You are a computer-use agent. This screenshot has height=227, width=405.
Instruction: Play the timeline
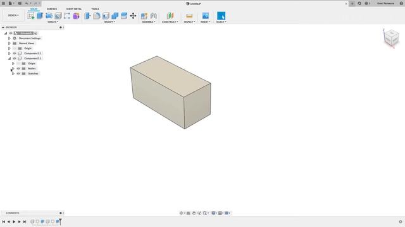click(x=14, y=221)
